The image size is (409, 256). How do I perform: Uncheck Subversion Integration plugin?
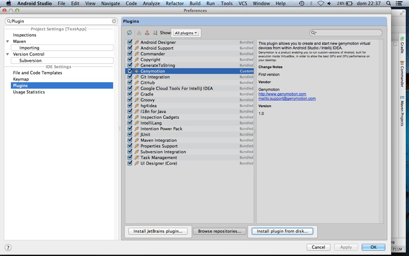pos(130,152)
